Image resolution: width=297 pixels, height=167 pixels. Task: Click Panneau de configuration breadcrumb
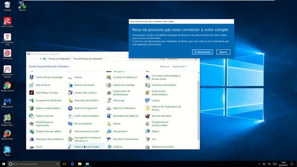click(x=59, y=59)
